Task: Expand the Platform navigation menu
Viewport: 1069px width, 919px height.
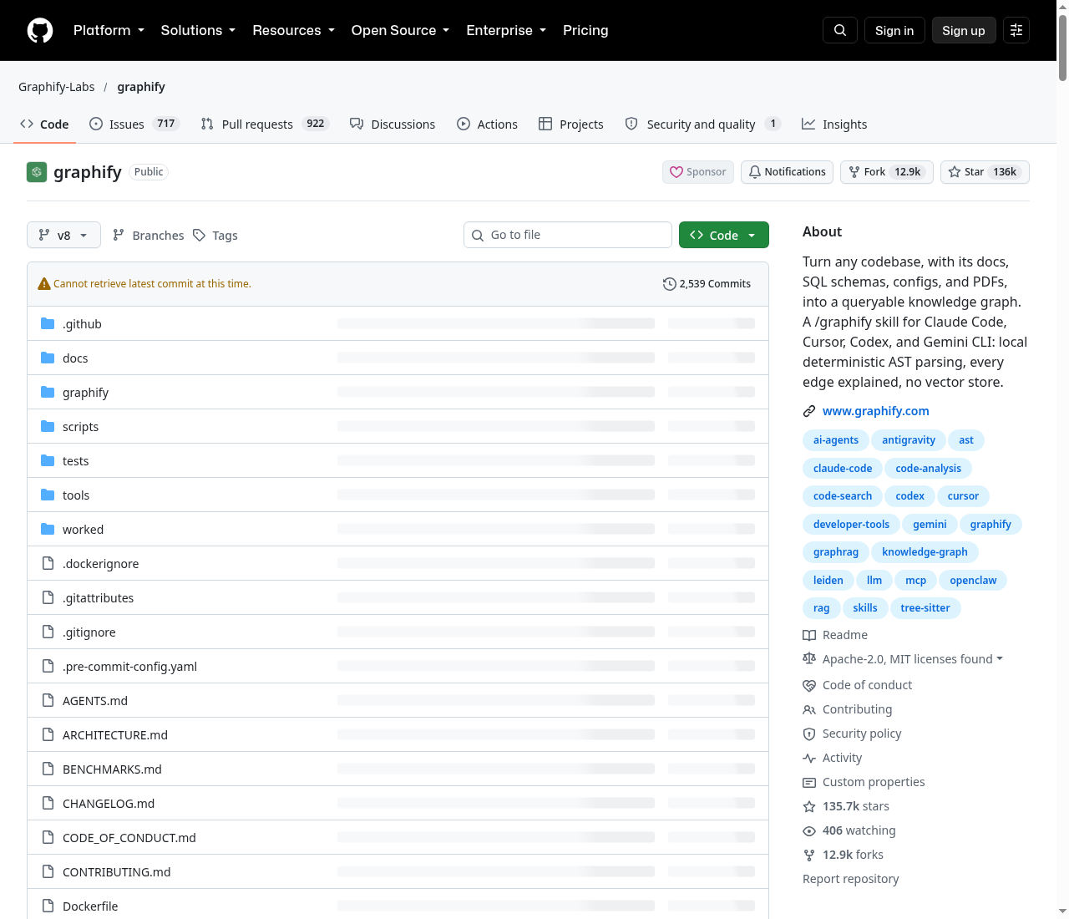Action: pyautogui.click(x=109, y=30)
